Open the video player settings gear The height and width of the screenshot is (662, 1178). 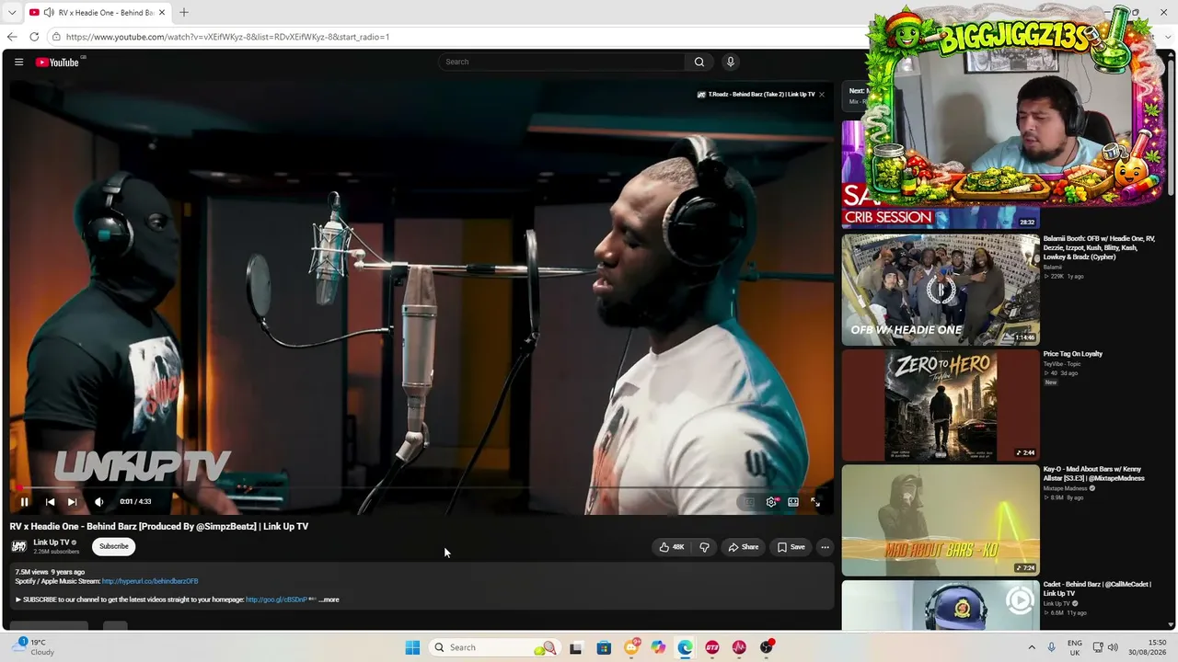771,502
